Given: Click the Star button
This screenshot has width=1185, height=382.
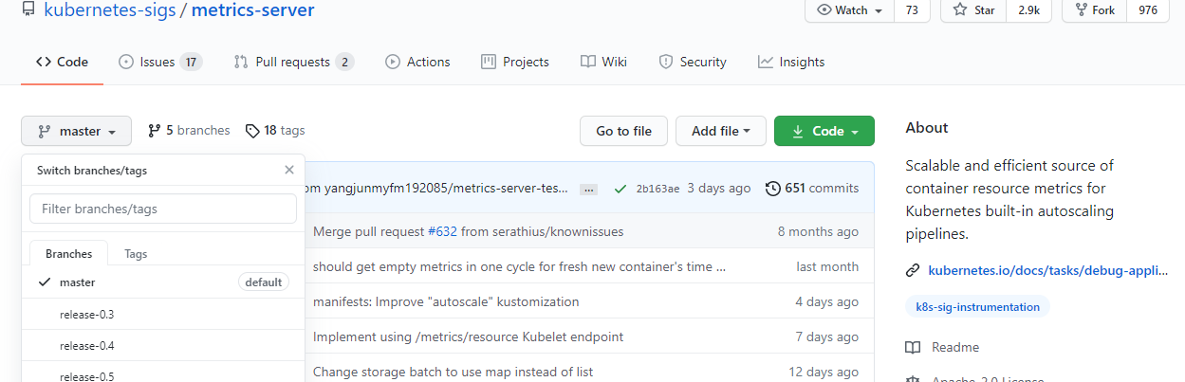Looking at the screenshot, I should pyautogui.click(x=974, y=9).
